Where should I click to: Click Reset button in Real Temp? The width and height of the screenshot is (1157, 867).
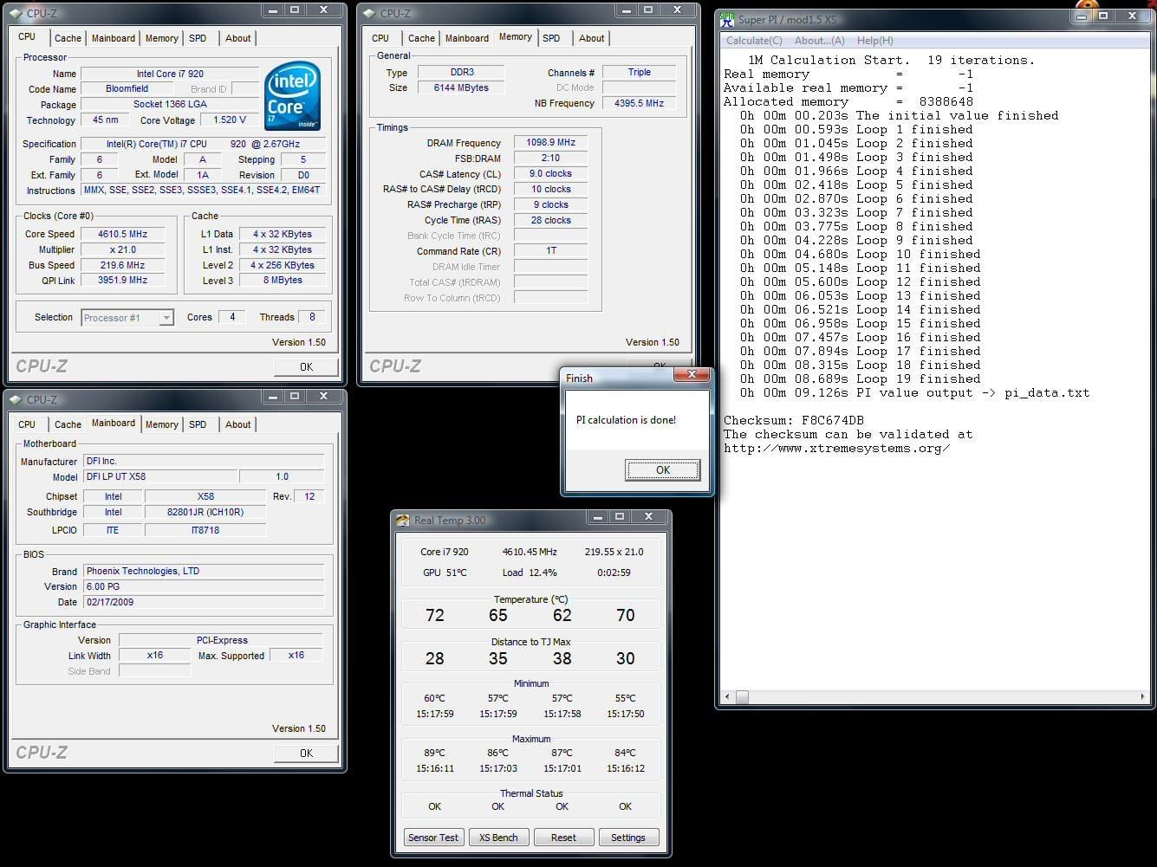click(563, 838)
